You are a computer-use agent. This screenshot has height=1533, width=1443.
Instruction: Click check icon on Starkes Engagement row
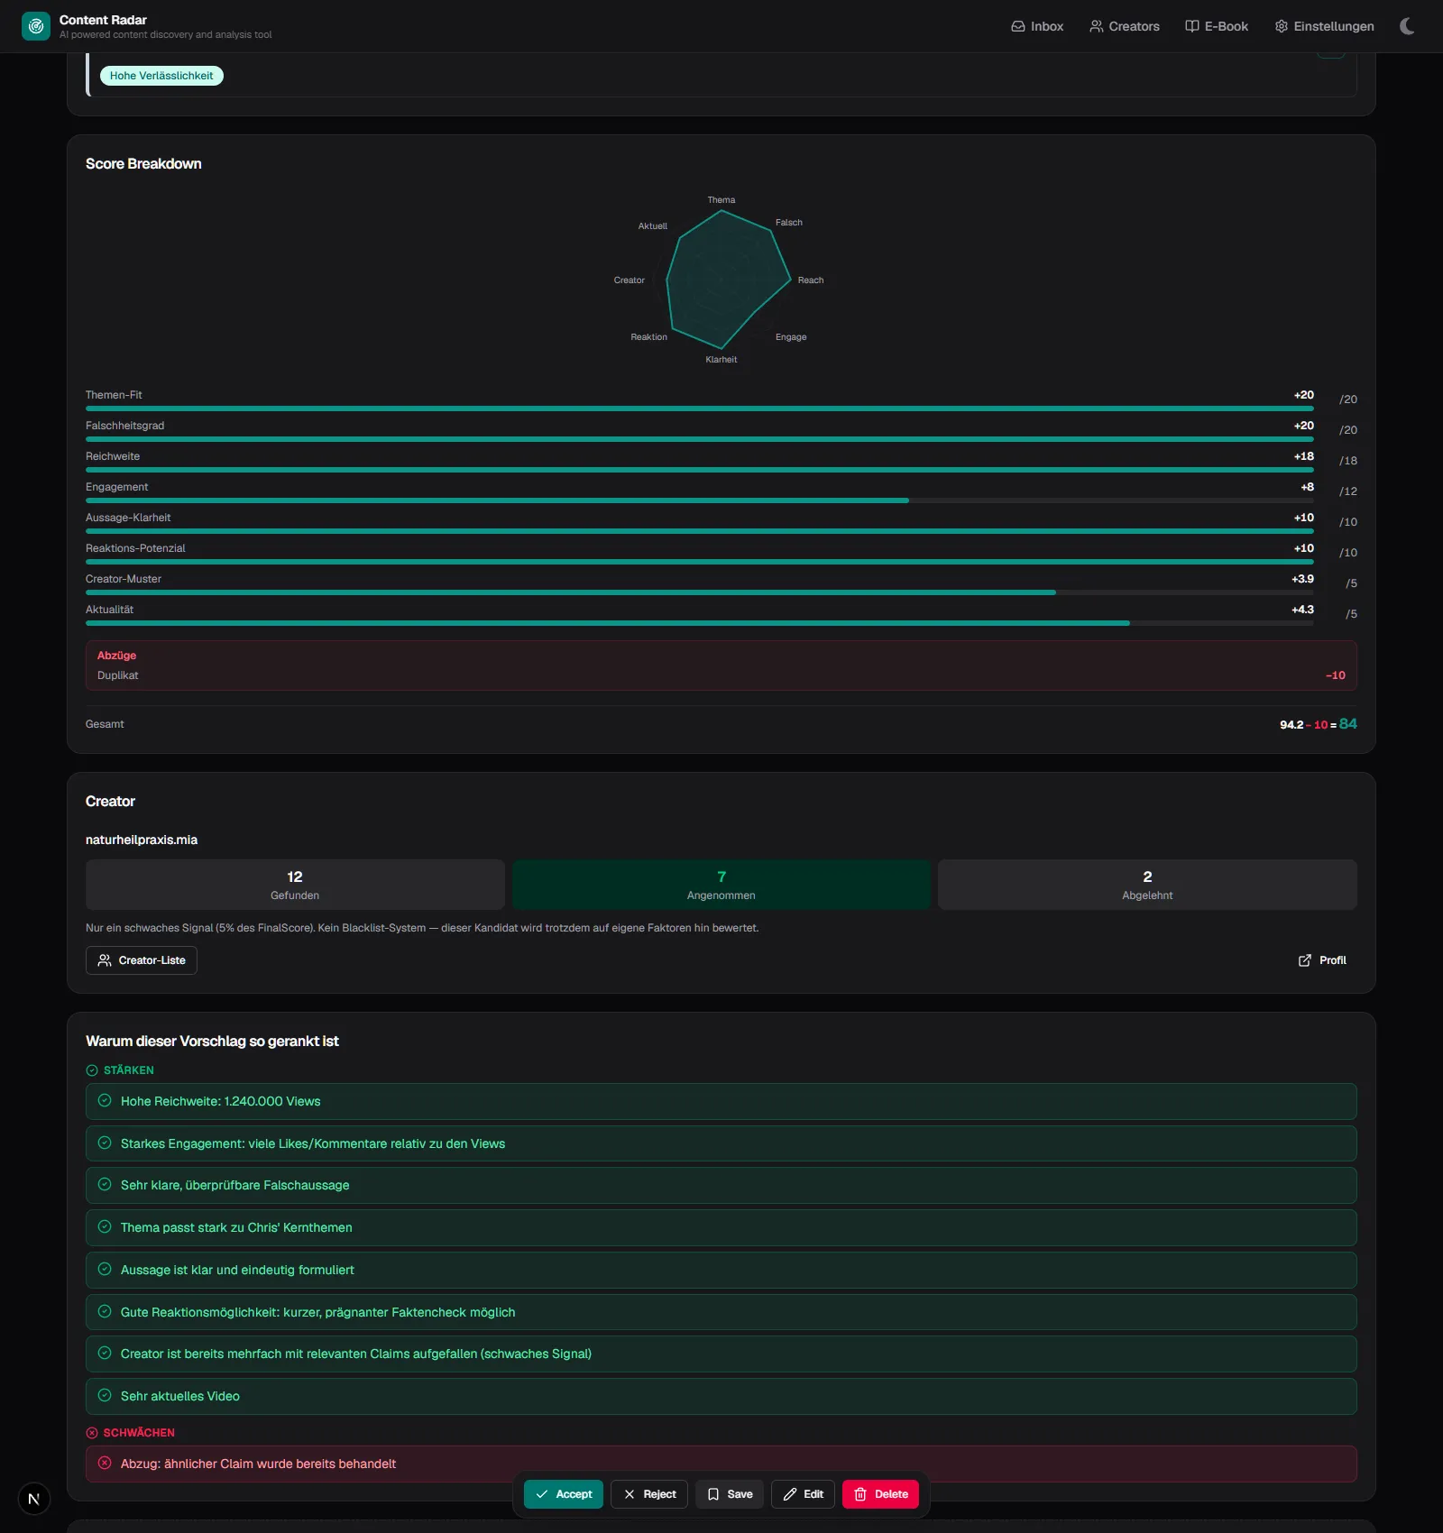105,1143
